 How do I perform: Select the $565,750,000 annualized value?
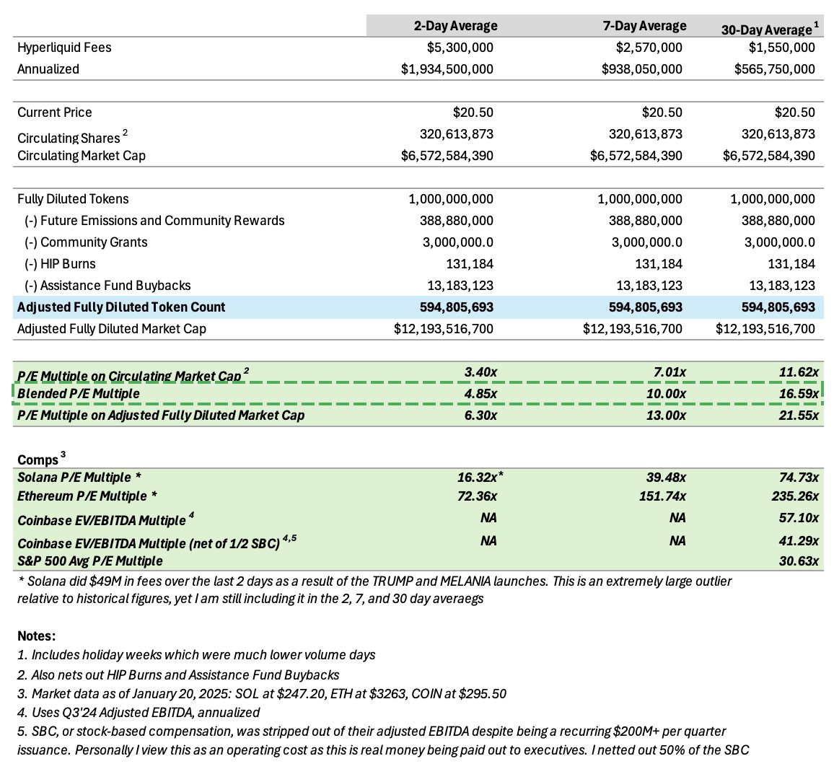click(774, 69)
